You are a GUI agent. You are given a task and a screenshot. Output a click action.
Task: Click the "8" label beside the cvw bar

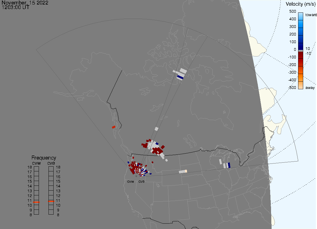point(31,215)
